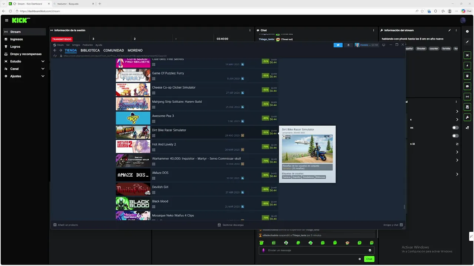Open Logros in the sidebar

tap(24, 47)
